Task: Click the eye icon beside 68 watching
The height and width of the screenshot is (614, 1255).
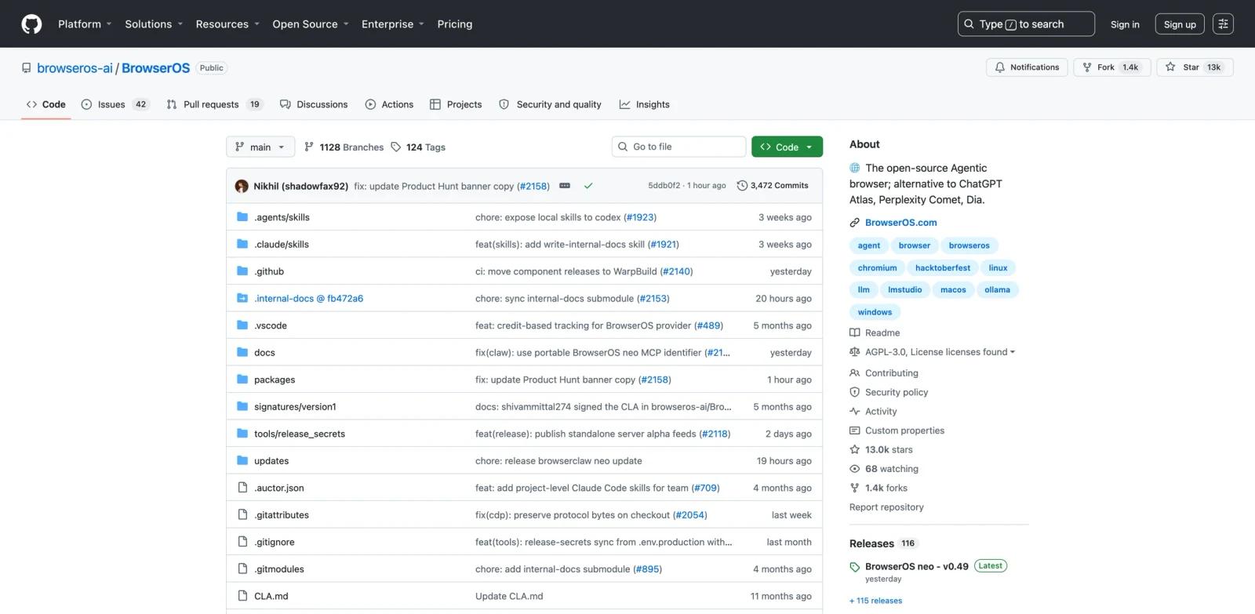Action: 855,469
